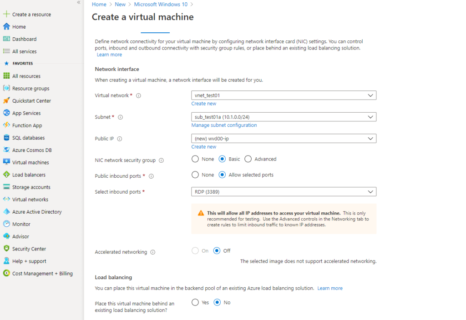
Task: Collapse the sidebar with the double chevron
Action: pos(78,2)
